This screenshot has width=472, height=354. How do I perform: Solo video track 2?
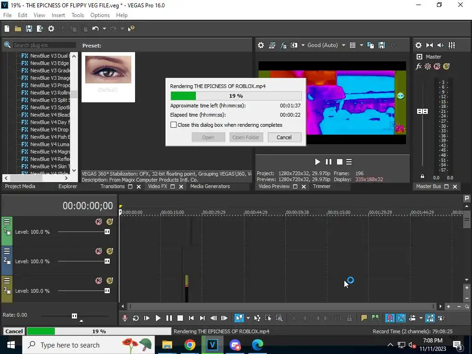(110, 251)
